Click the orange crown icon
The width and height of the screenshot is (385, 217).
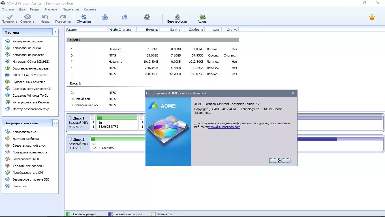tap(372, 17)
